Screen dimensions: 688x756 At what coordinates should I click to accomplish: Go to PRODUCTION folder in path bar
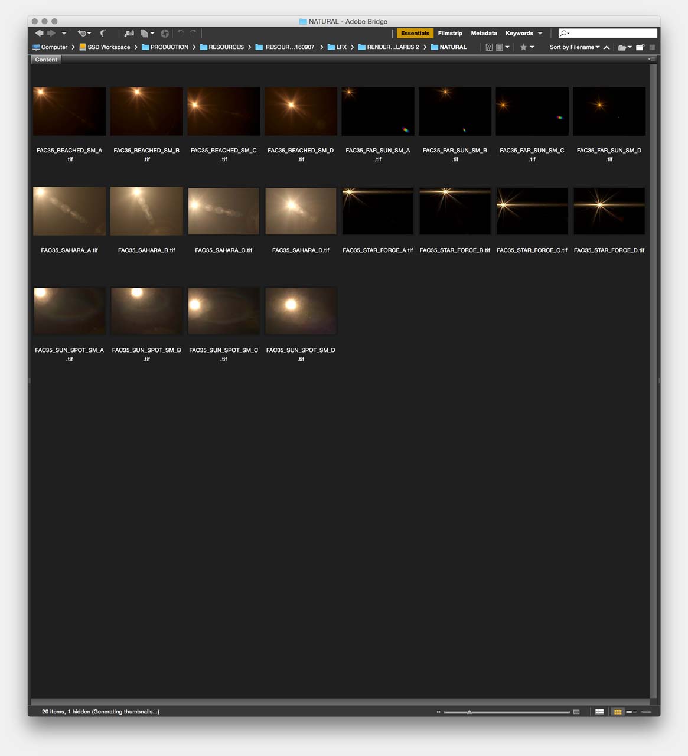coord(165,47)
